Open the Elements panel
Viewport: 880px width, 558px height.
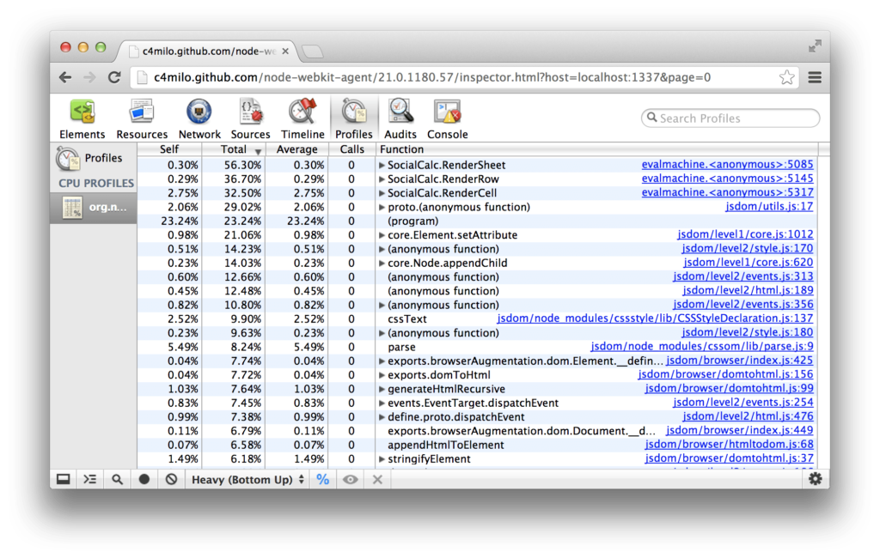[82, 118]
